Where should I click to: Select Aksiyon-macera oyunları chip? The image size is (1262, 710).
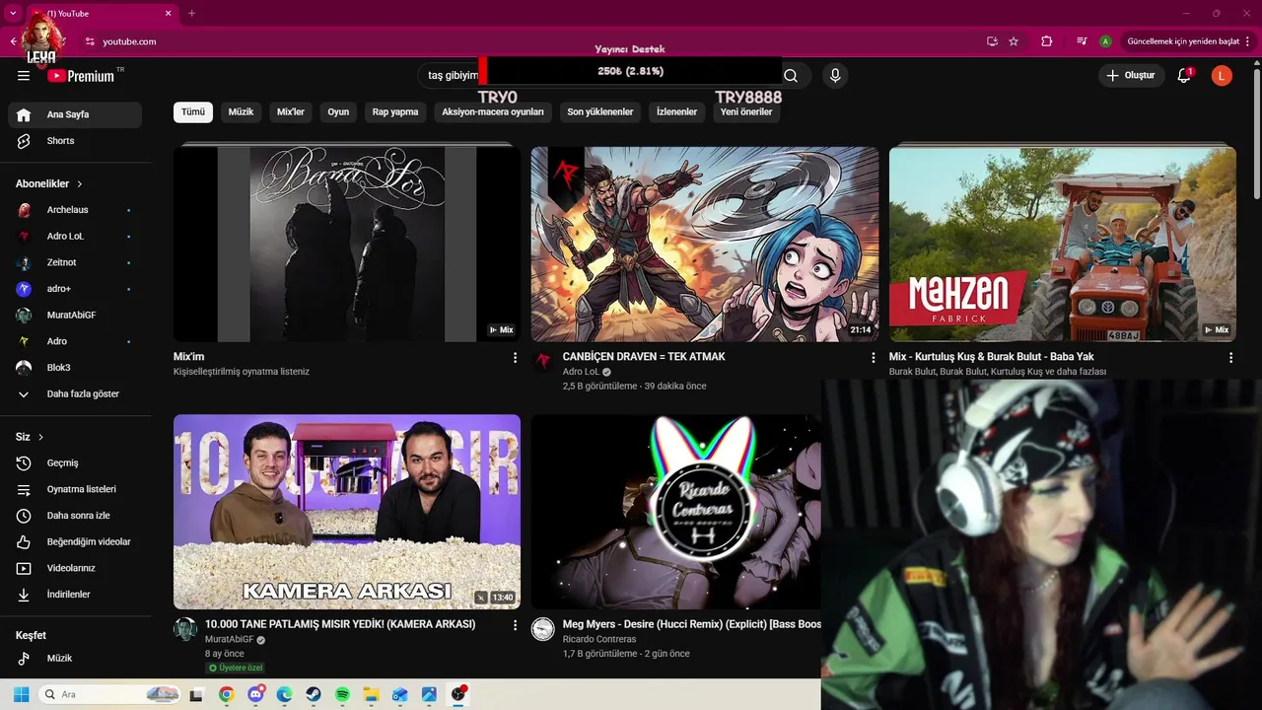tap(493, 112)
